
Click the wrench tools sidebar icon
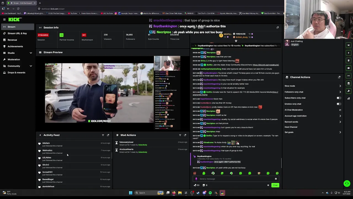pos(349,91)
